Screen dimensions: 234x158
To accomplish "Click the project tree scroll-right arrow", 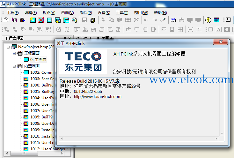I will coord(62,153).
